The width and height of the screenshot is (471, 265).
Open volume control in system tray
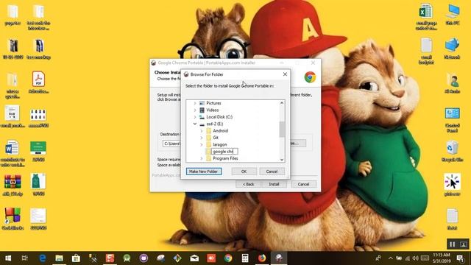415,258
